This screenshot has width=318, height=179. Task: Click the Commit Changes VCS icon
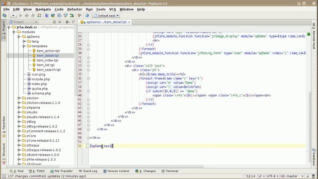(x=53, y=15)
